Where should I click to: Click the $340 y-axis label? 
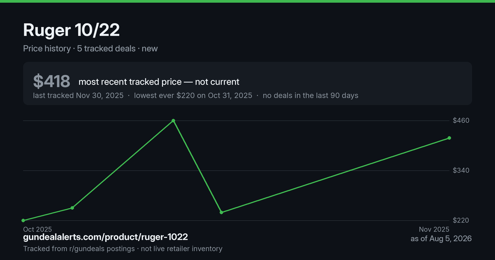pos(461,170)
